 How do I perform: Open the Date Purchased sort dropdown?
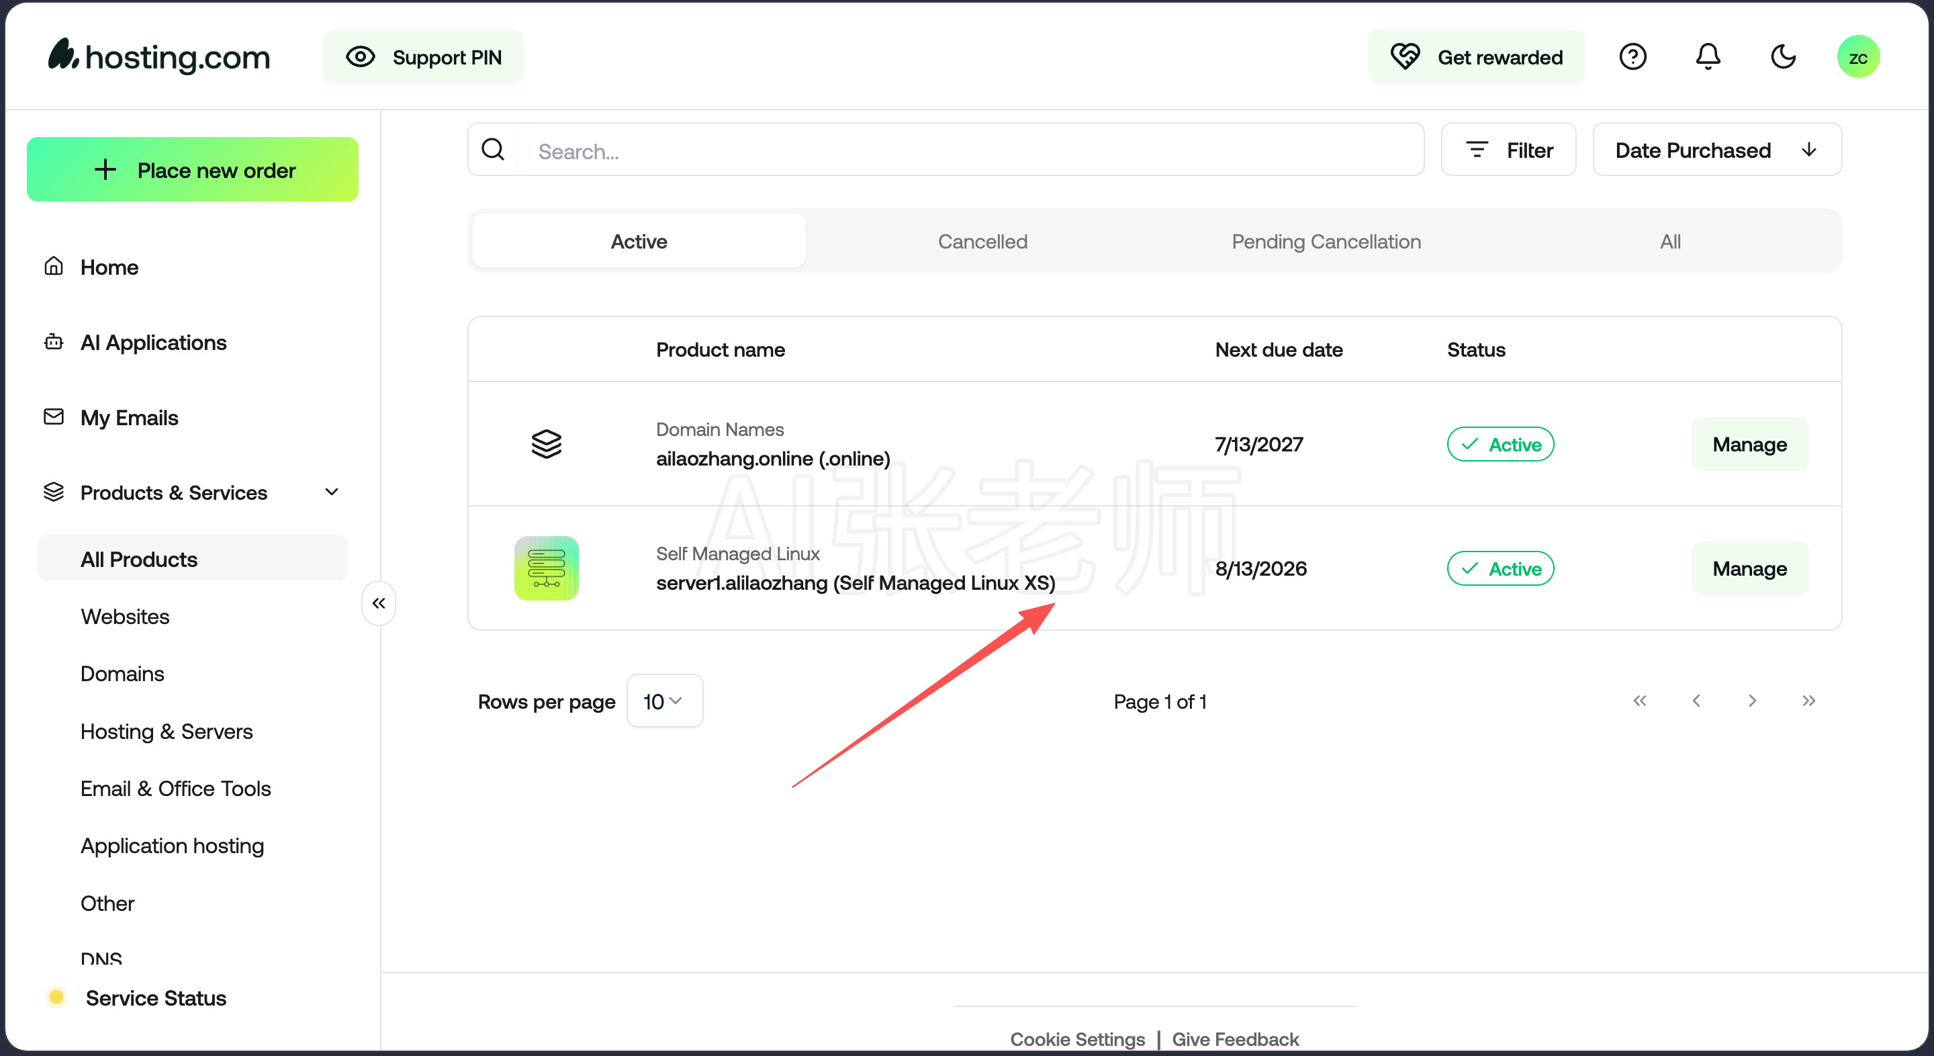[x=1718, y=149]
